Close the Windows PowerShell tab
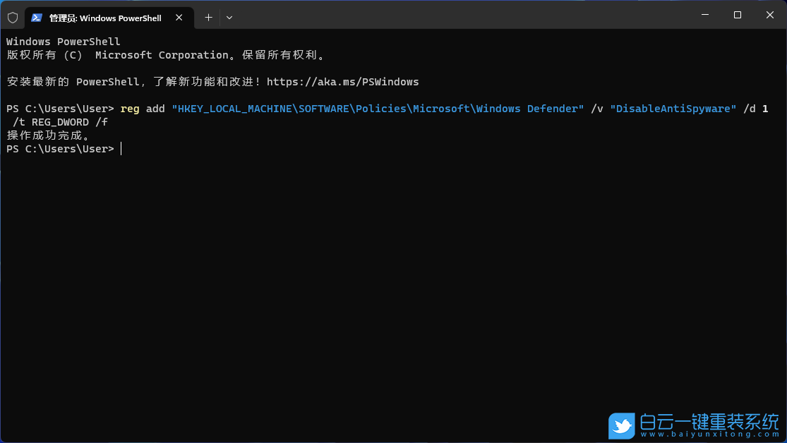 point(179,18)
